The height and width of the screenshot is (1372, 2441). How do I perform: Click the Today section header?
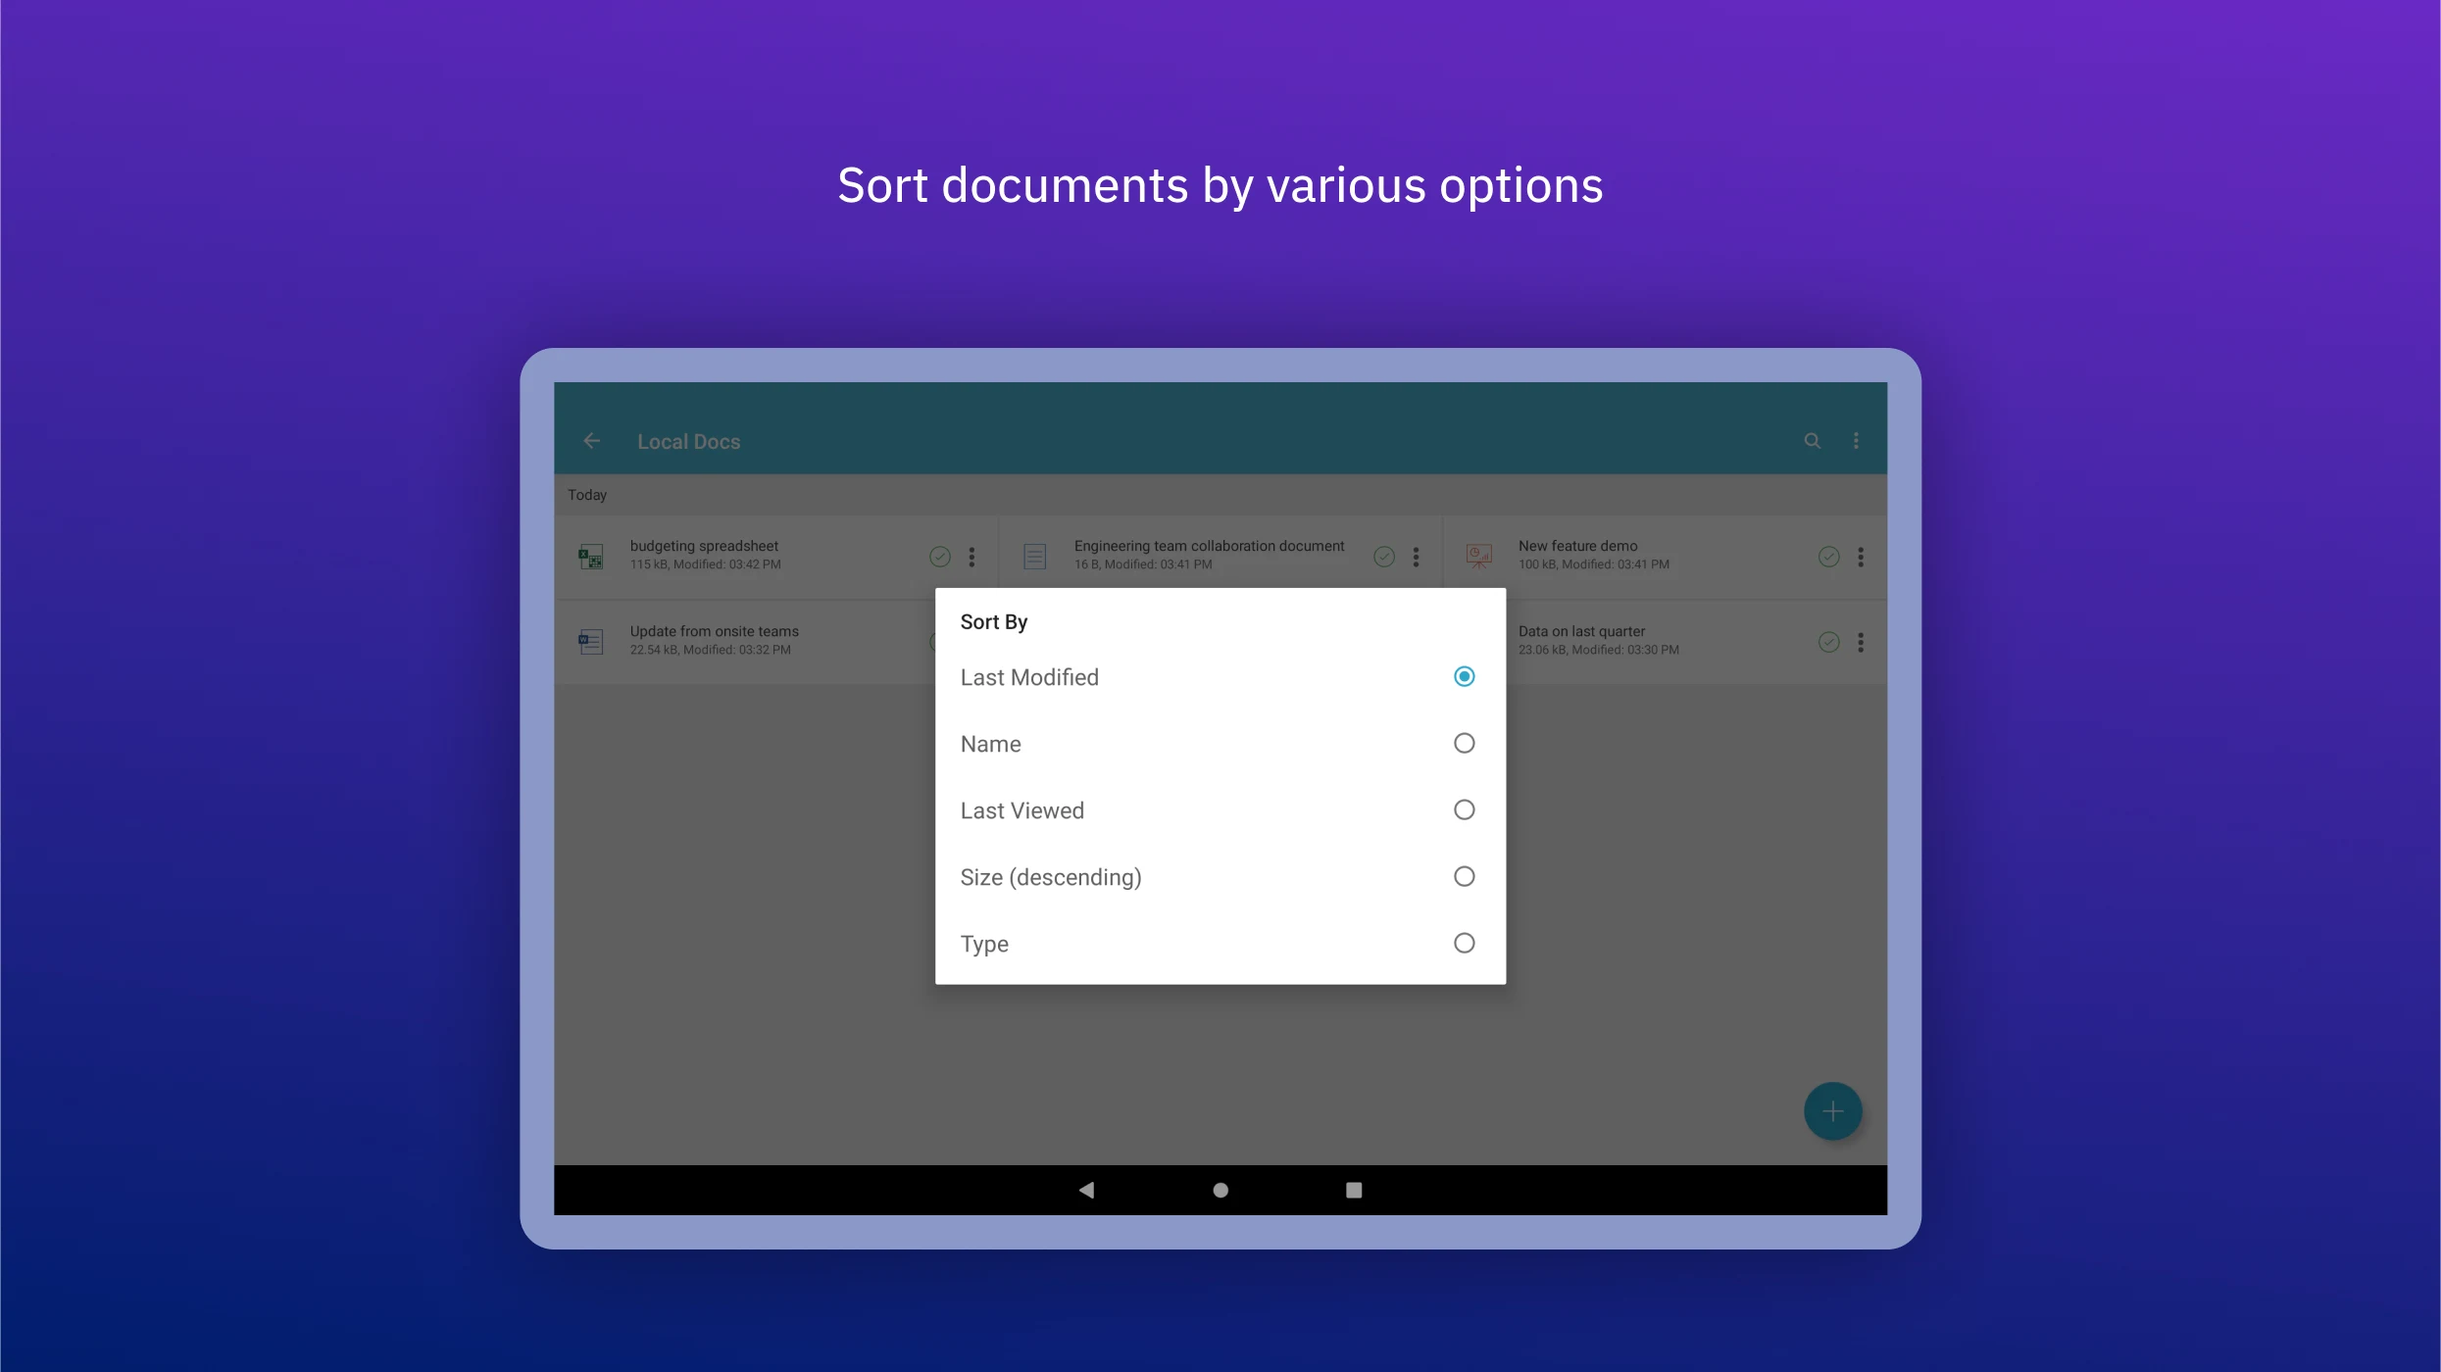tap(587, 495)
